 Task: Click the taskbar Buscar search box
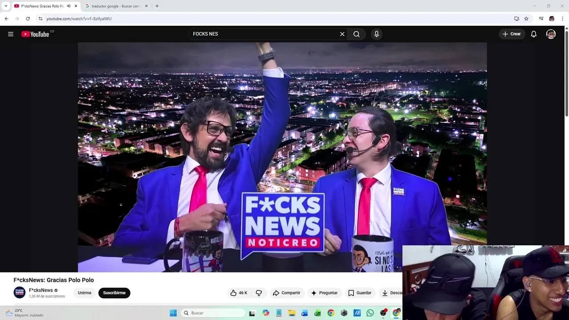pos(213,313)
